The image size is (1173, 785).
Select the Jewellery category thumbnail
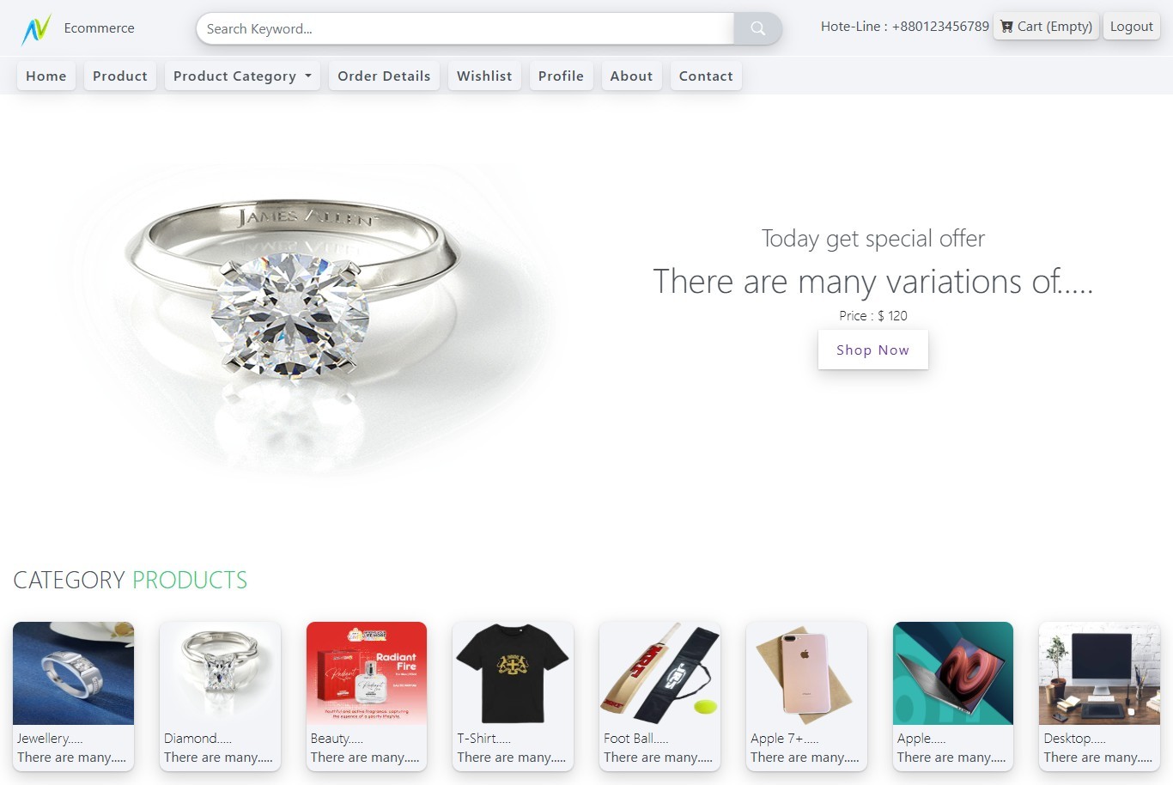pos(73,673)
